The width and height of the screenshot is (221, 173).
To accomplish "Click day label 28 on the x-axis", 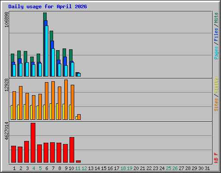I will point(188,168).
